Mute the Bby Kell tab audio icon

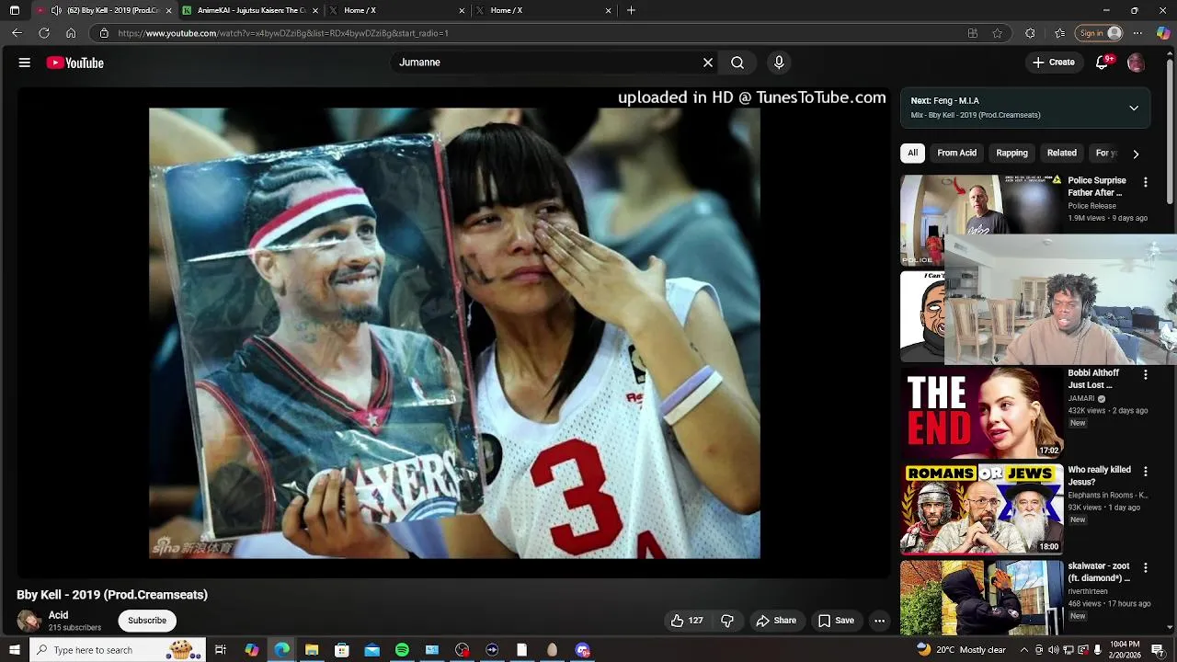(x=56, y=10)
